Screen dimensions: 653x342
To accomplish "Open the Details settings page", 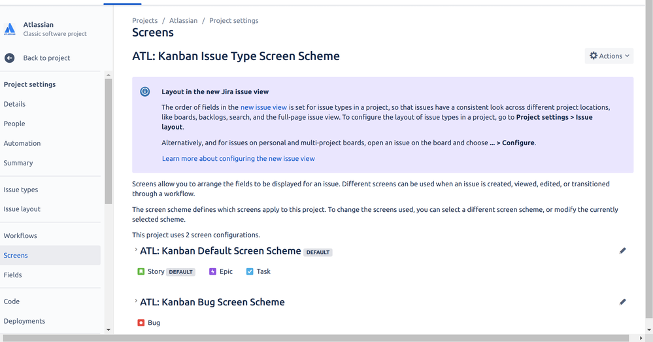I will (14, 104).
